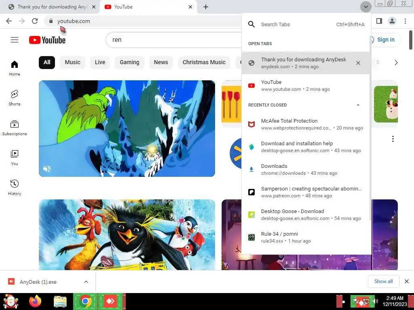Collapse the Recently Closed section

click(x=358, y=105)
